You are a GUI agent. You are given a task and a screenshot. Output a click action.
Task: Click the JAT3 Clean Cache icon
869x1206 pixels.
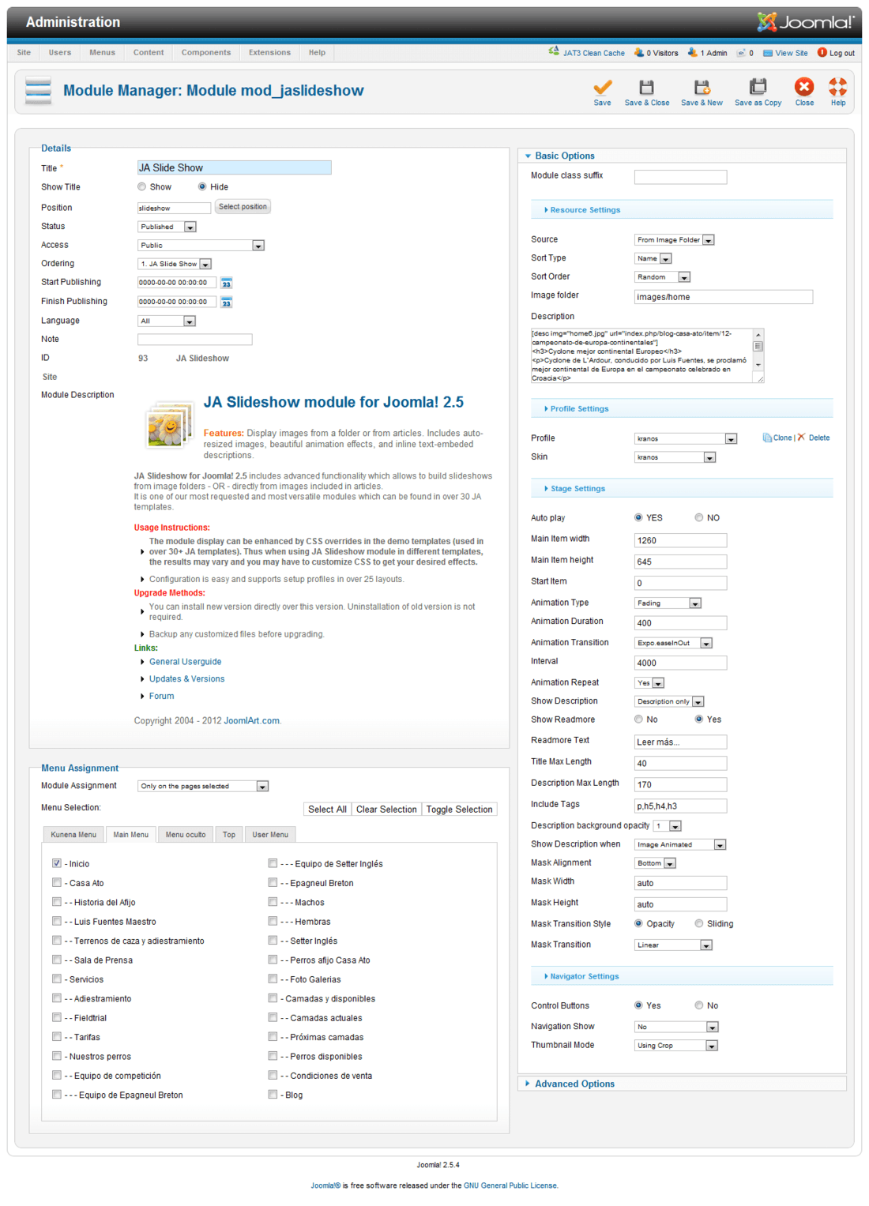pyautogui.click(x=554, y=52)
